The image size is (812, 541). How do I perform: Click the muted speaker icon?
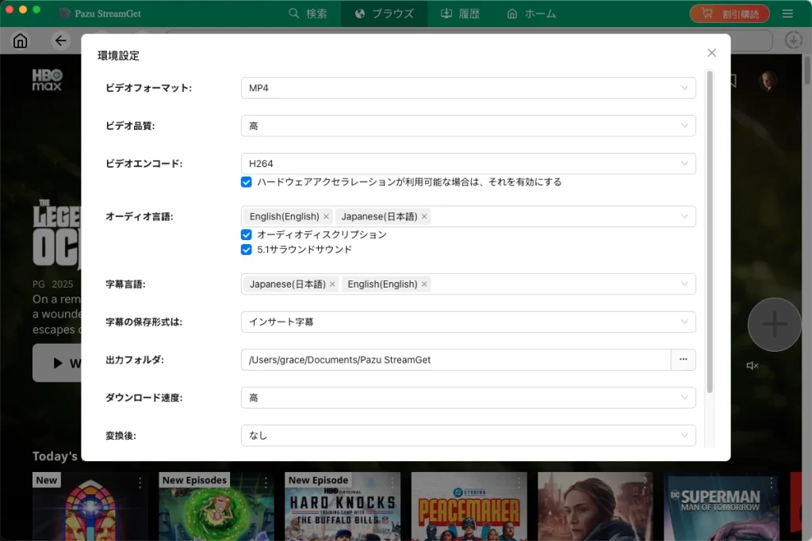pos(752,366)
